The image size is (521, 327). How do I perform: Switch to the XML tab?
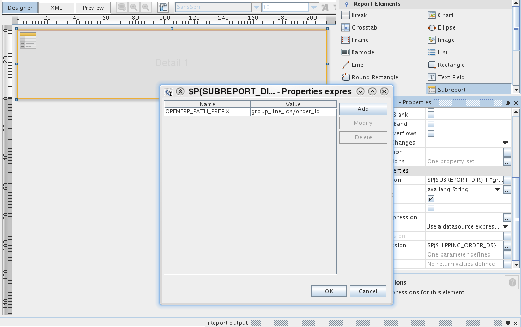coord(56,8)
